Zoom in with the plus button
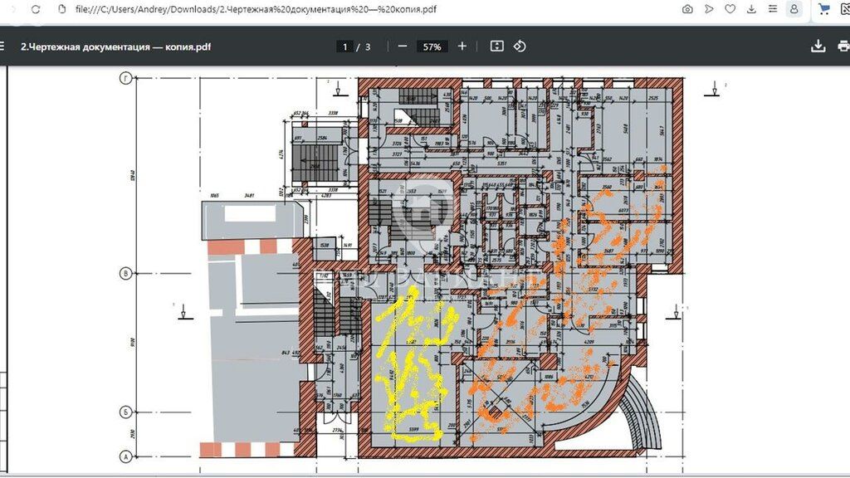850x478 pixels. pos(462,46)
